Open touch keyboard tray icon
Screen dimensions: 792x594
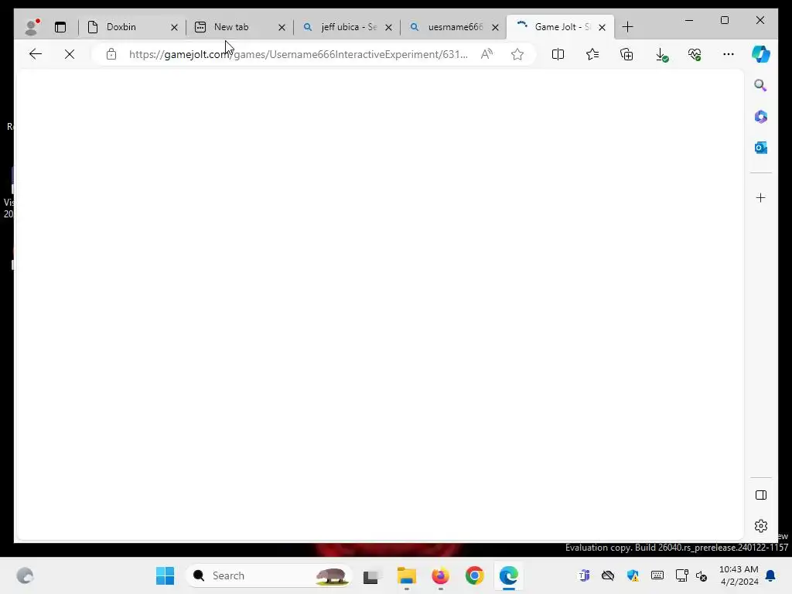(657, 575)
